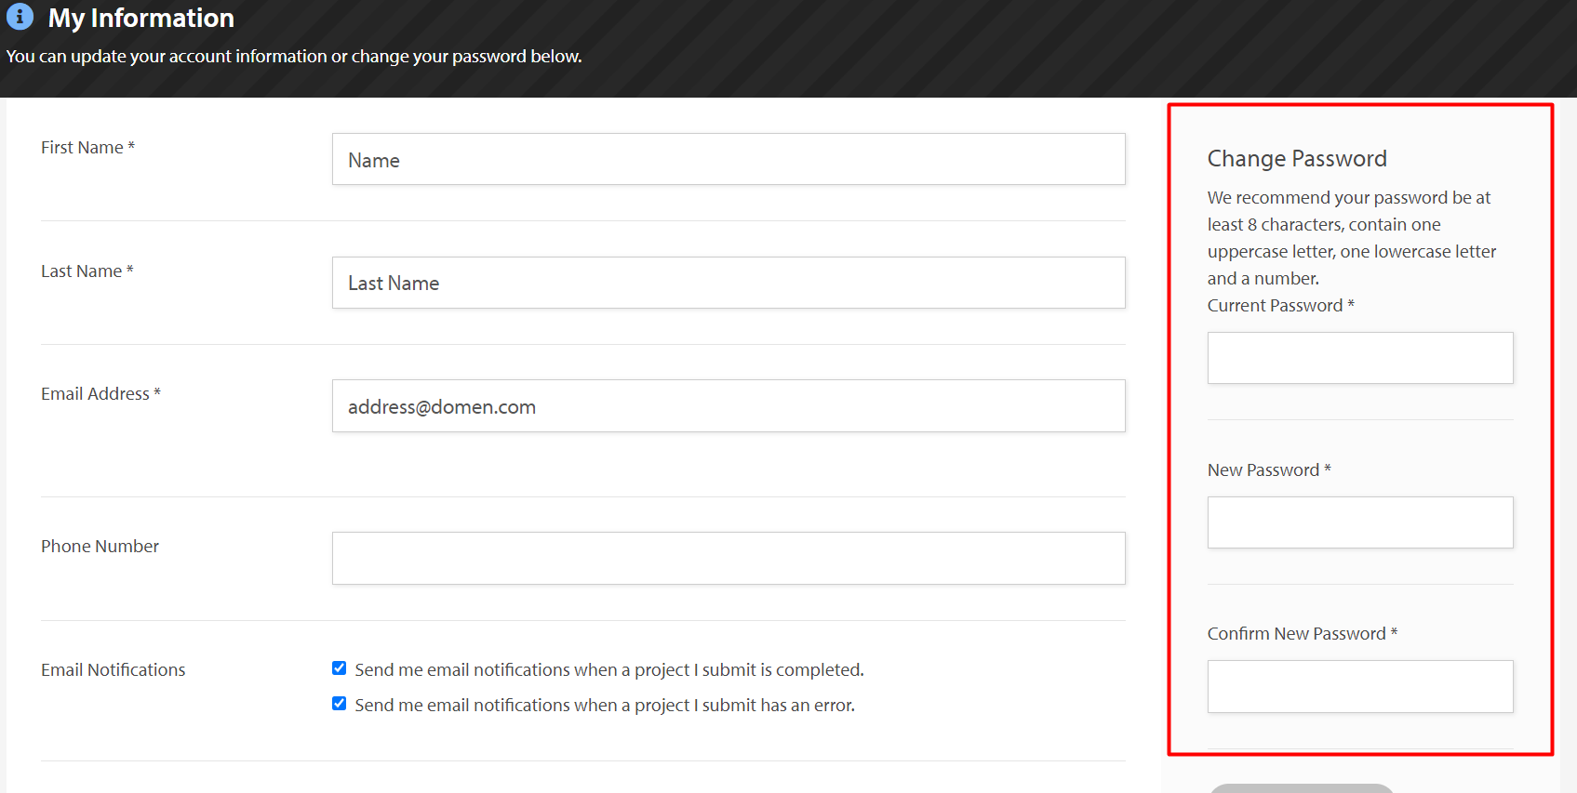Click the My Information page title

(x=140, y=18)
